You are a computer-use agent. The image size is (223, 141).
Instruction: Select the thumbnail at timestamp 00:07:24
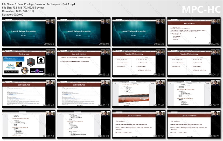(84, 124)
